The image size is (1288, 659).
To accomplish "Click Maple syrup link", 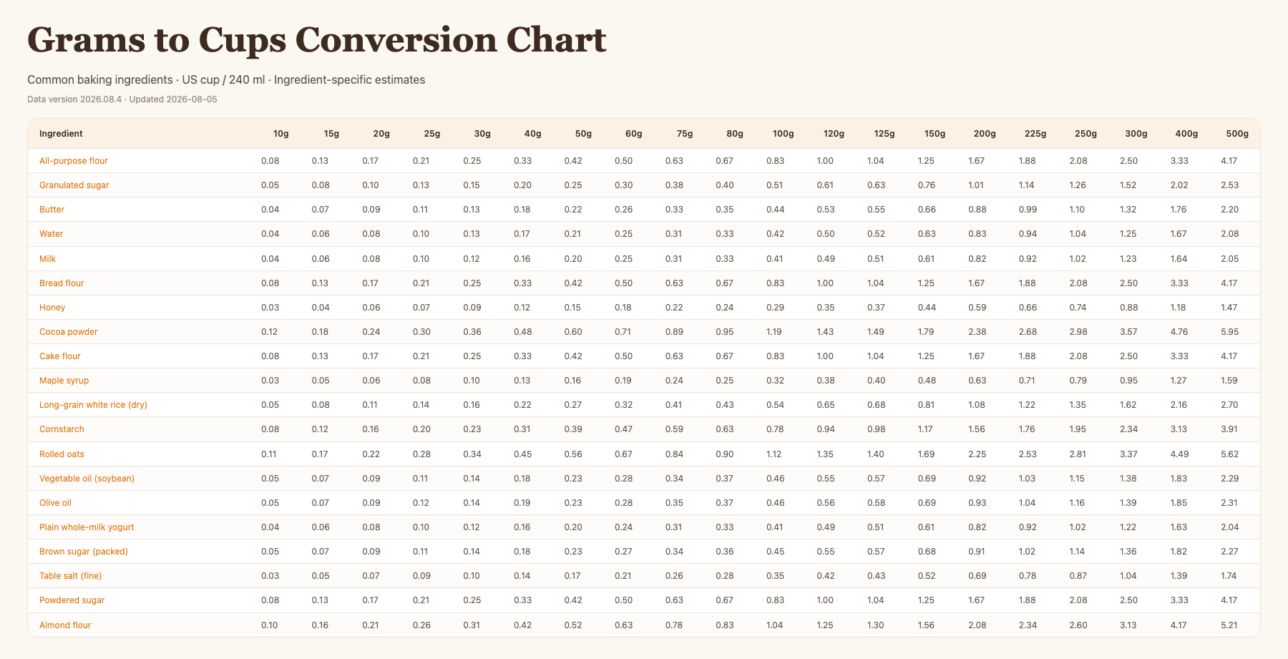I will 64,381.
